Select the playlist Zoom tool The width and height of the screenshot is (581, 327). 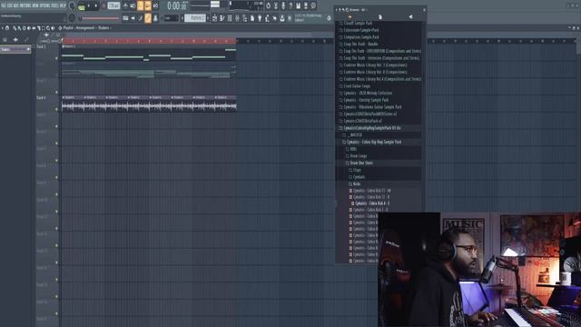48,28
